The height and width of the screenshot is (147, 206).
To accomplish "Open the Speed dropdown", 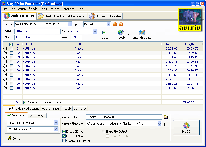I will pos(108,24).
